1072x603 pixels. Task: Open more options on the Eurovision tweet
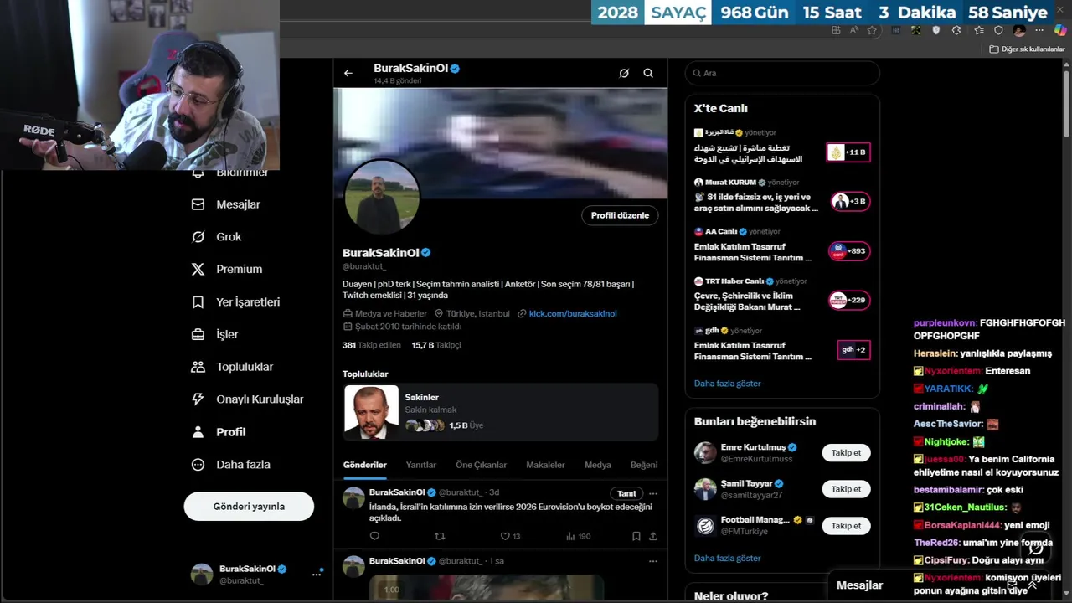653,493
